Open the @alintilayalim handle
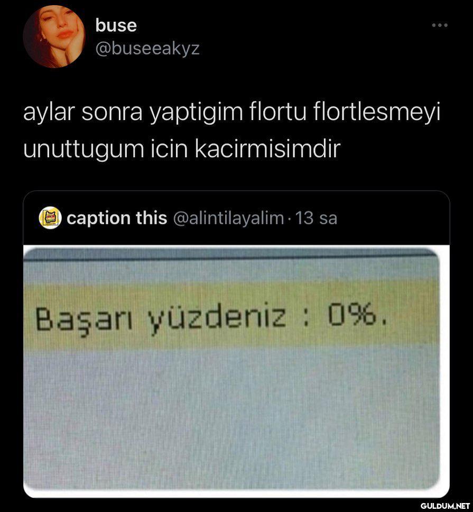Viewport: 473px width, 512px height. (x=228, y=218)
